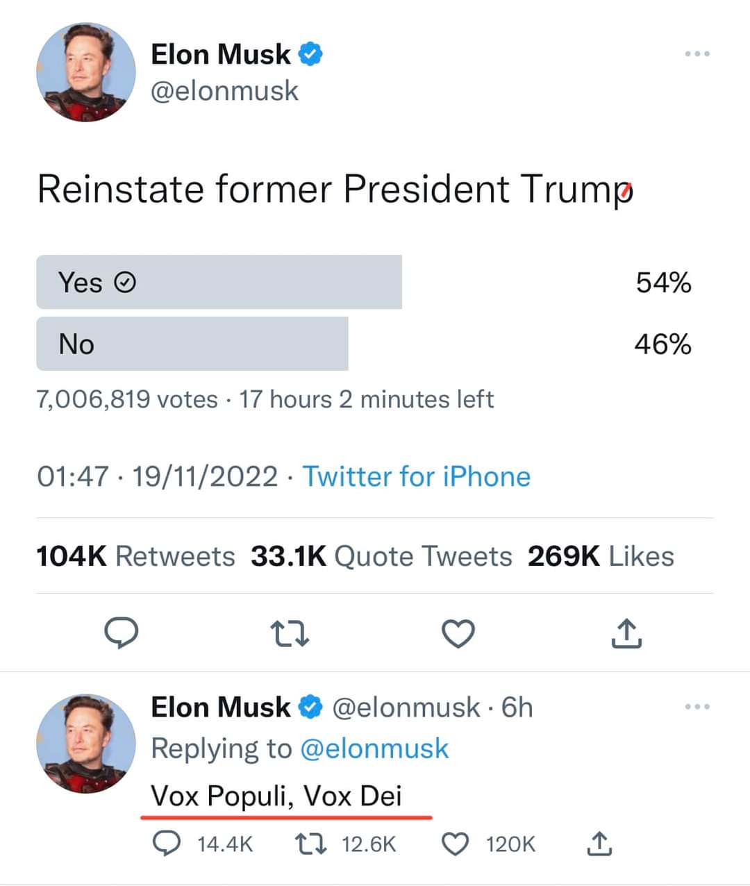Viewport: 750px width, 886px height.
Task: Like the Vox Populi reply
Action: point(456,844)
